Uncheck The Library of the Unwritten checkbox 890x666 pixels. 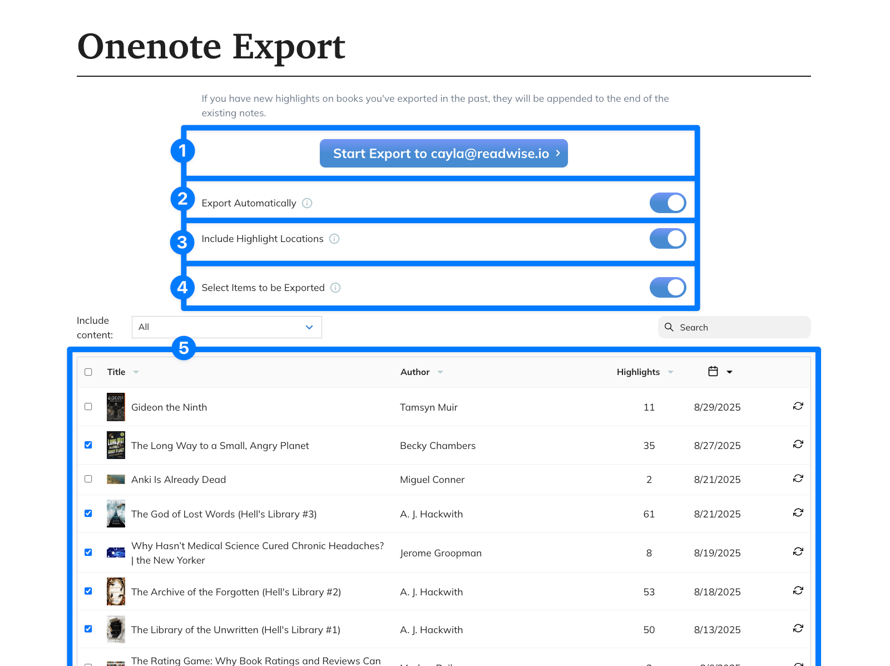(88, 629)
